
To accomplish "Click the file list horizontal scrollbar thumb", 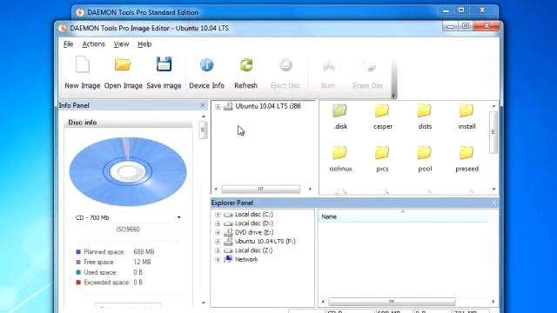I will 392,302.
